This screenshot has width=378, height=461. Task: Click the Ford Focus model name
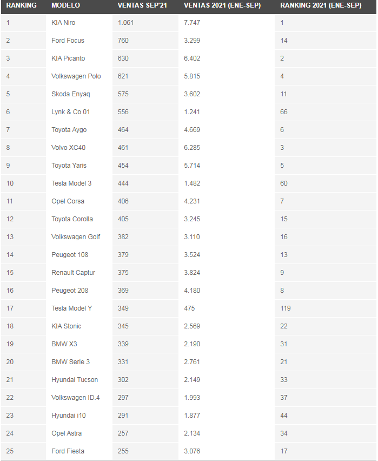(x=68, y=41)
